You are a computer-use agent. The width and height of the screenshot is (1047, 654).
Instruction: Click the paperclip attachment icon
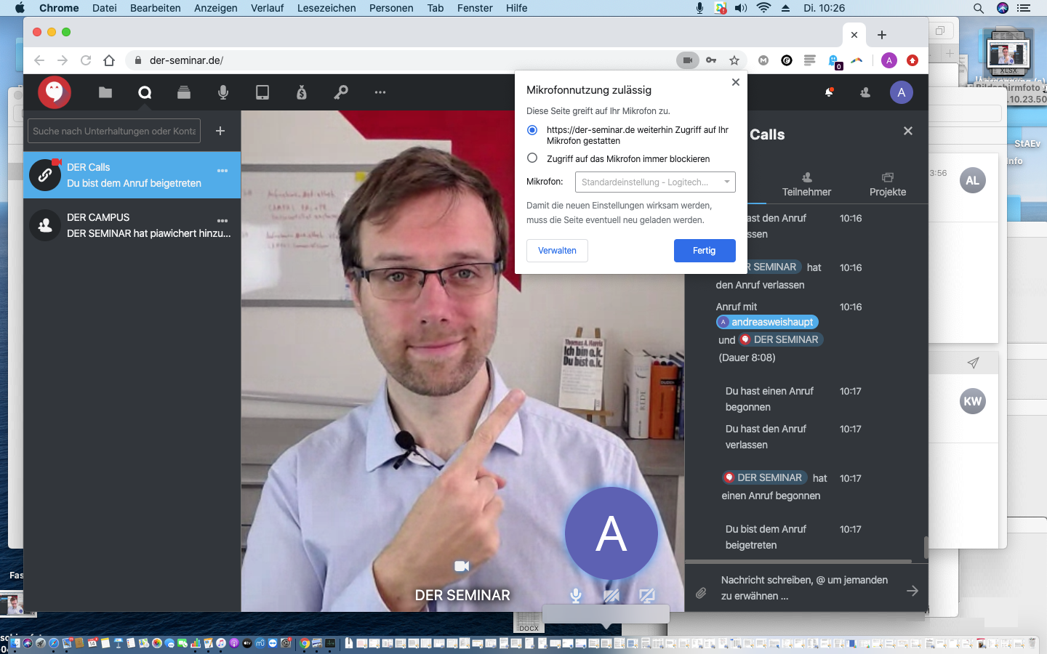coord(701,593)
